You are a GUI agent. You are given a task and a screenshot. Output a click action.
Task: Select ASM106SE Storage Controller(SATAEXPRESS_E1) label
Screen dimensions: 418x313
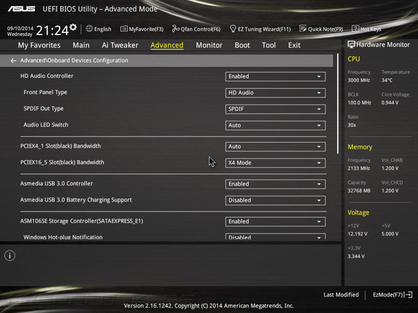[x=82, y=221]
